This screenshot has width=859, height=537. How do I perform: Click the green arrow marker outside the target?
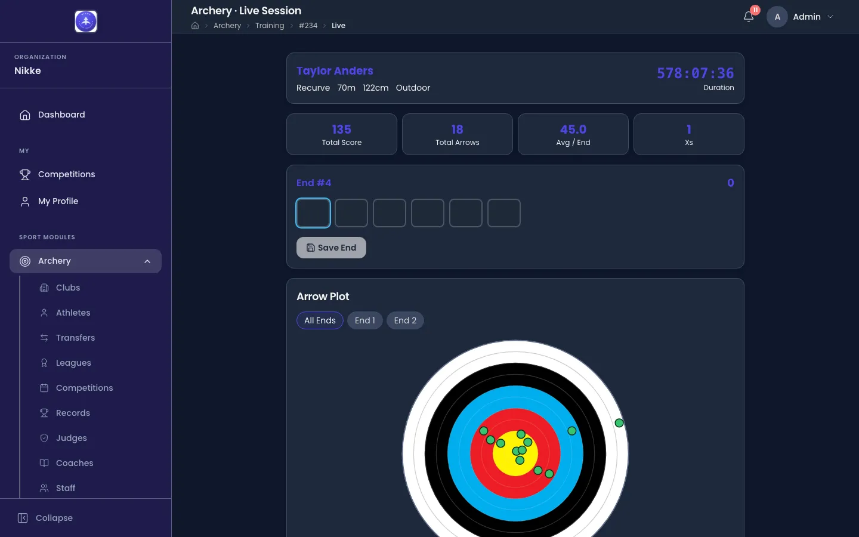pos(619,423)
